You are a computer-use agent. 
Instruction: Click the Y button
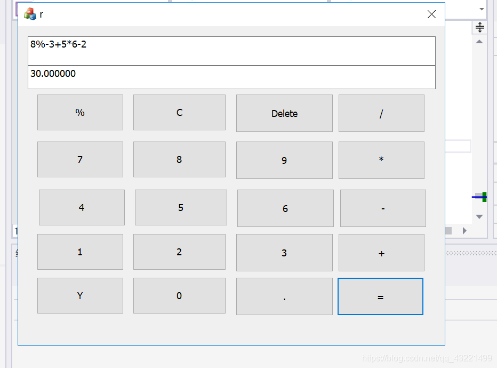coord(80,295)
